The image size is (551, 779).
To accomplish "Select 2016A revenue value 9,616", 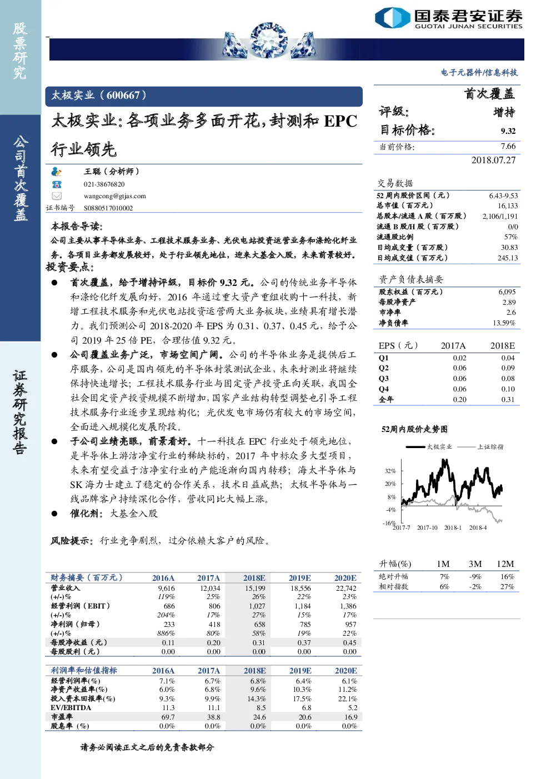I will click(x=166, y=589).
